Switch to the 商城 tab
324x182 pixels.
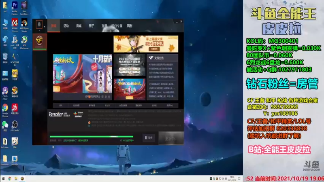pyautogui.click(x=79, y=26)
